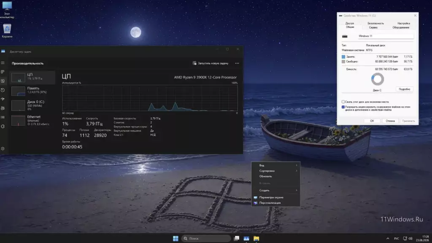Click the taskbar Поиск search box

click(x=206, y=239)
